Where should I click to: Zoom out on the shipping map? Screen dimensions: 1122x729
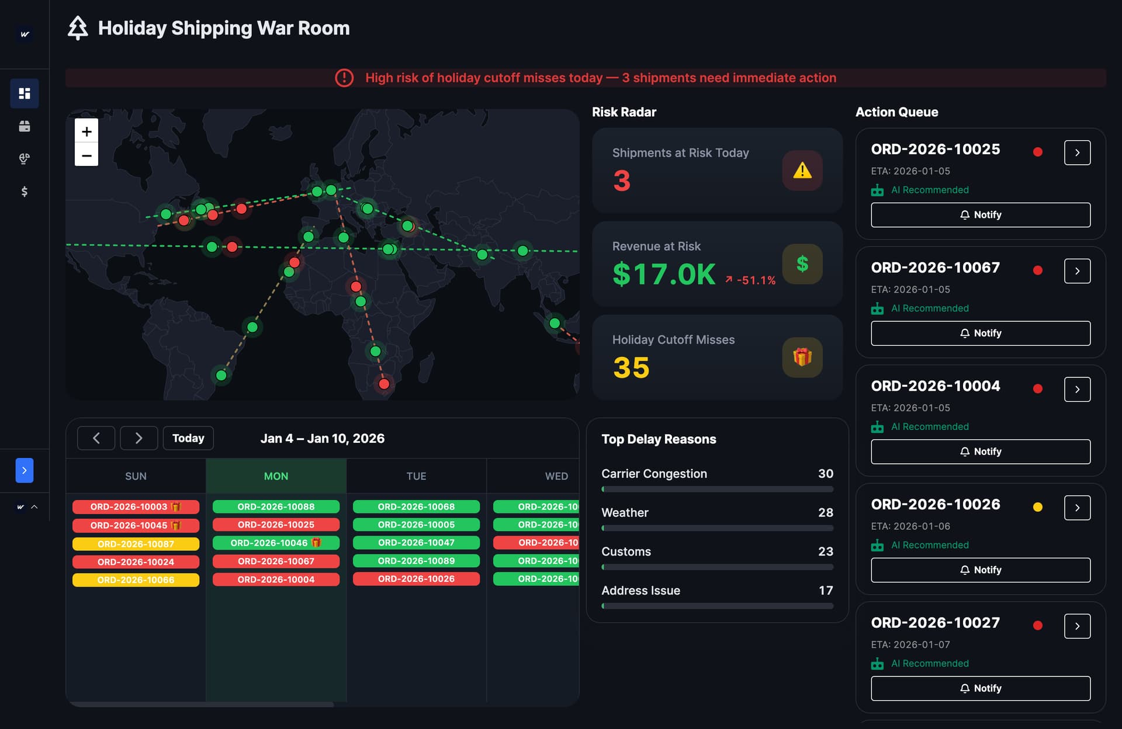tap(86, 155)
